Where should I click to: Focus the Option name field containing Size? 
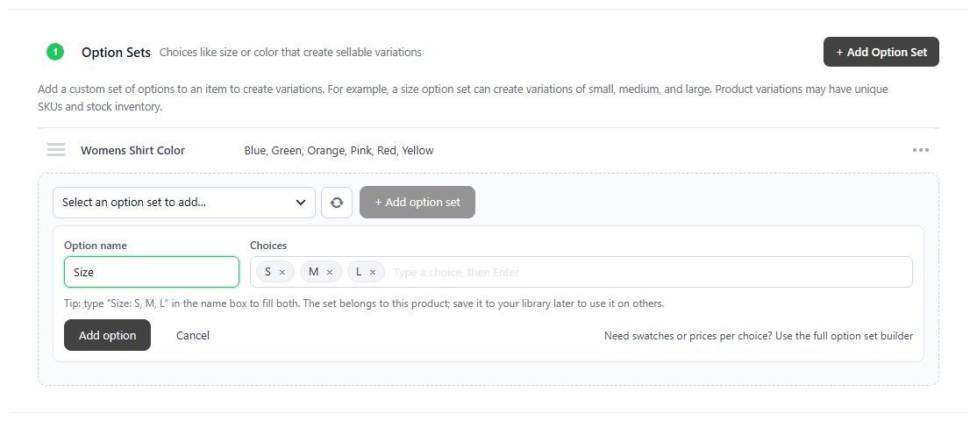point(152,272)
